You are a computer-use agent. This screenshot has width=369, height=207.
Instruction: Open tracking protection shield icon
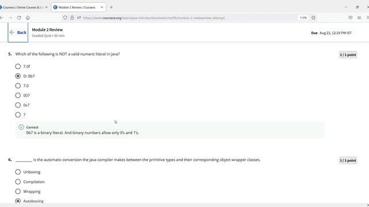click(65, 18)
